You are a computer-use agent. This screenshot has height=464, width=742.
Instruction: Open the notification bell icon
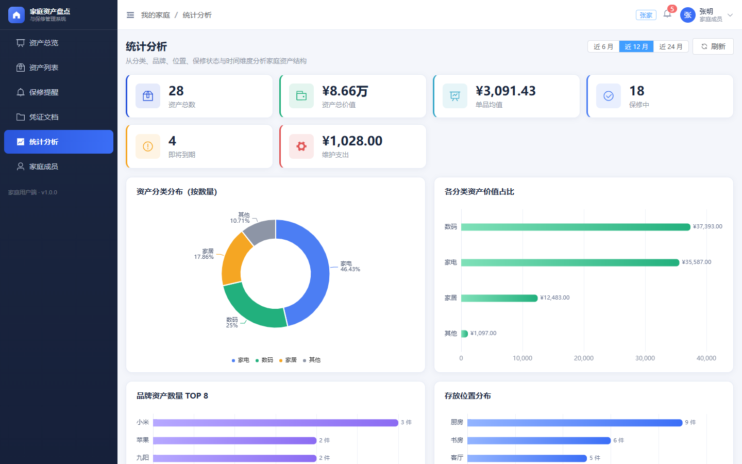(x=667, y=14)
